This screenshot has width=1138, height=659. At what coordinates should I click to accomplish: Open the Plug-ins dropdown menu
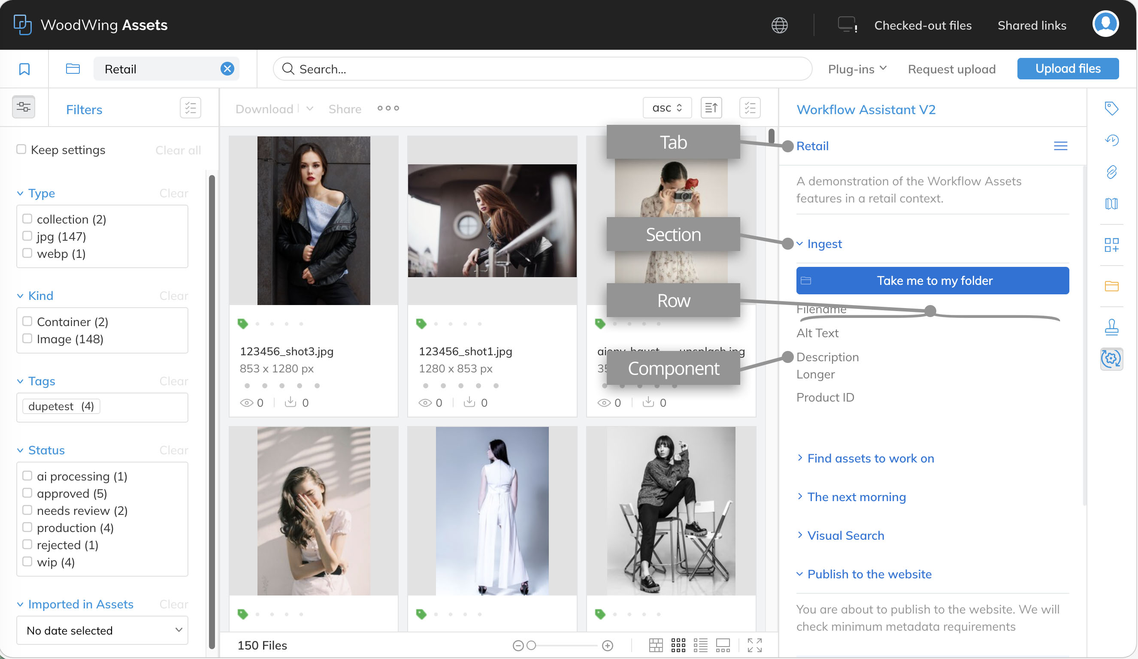pyautogui.click(x=857, y=69)
